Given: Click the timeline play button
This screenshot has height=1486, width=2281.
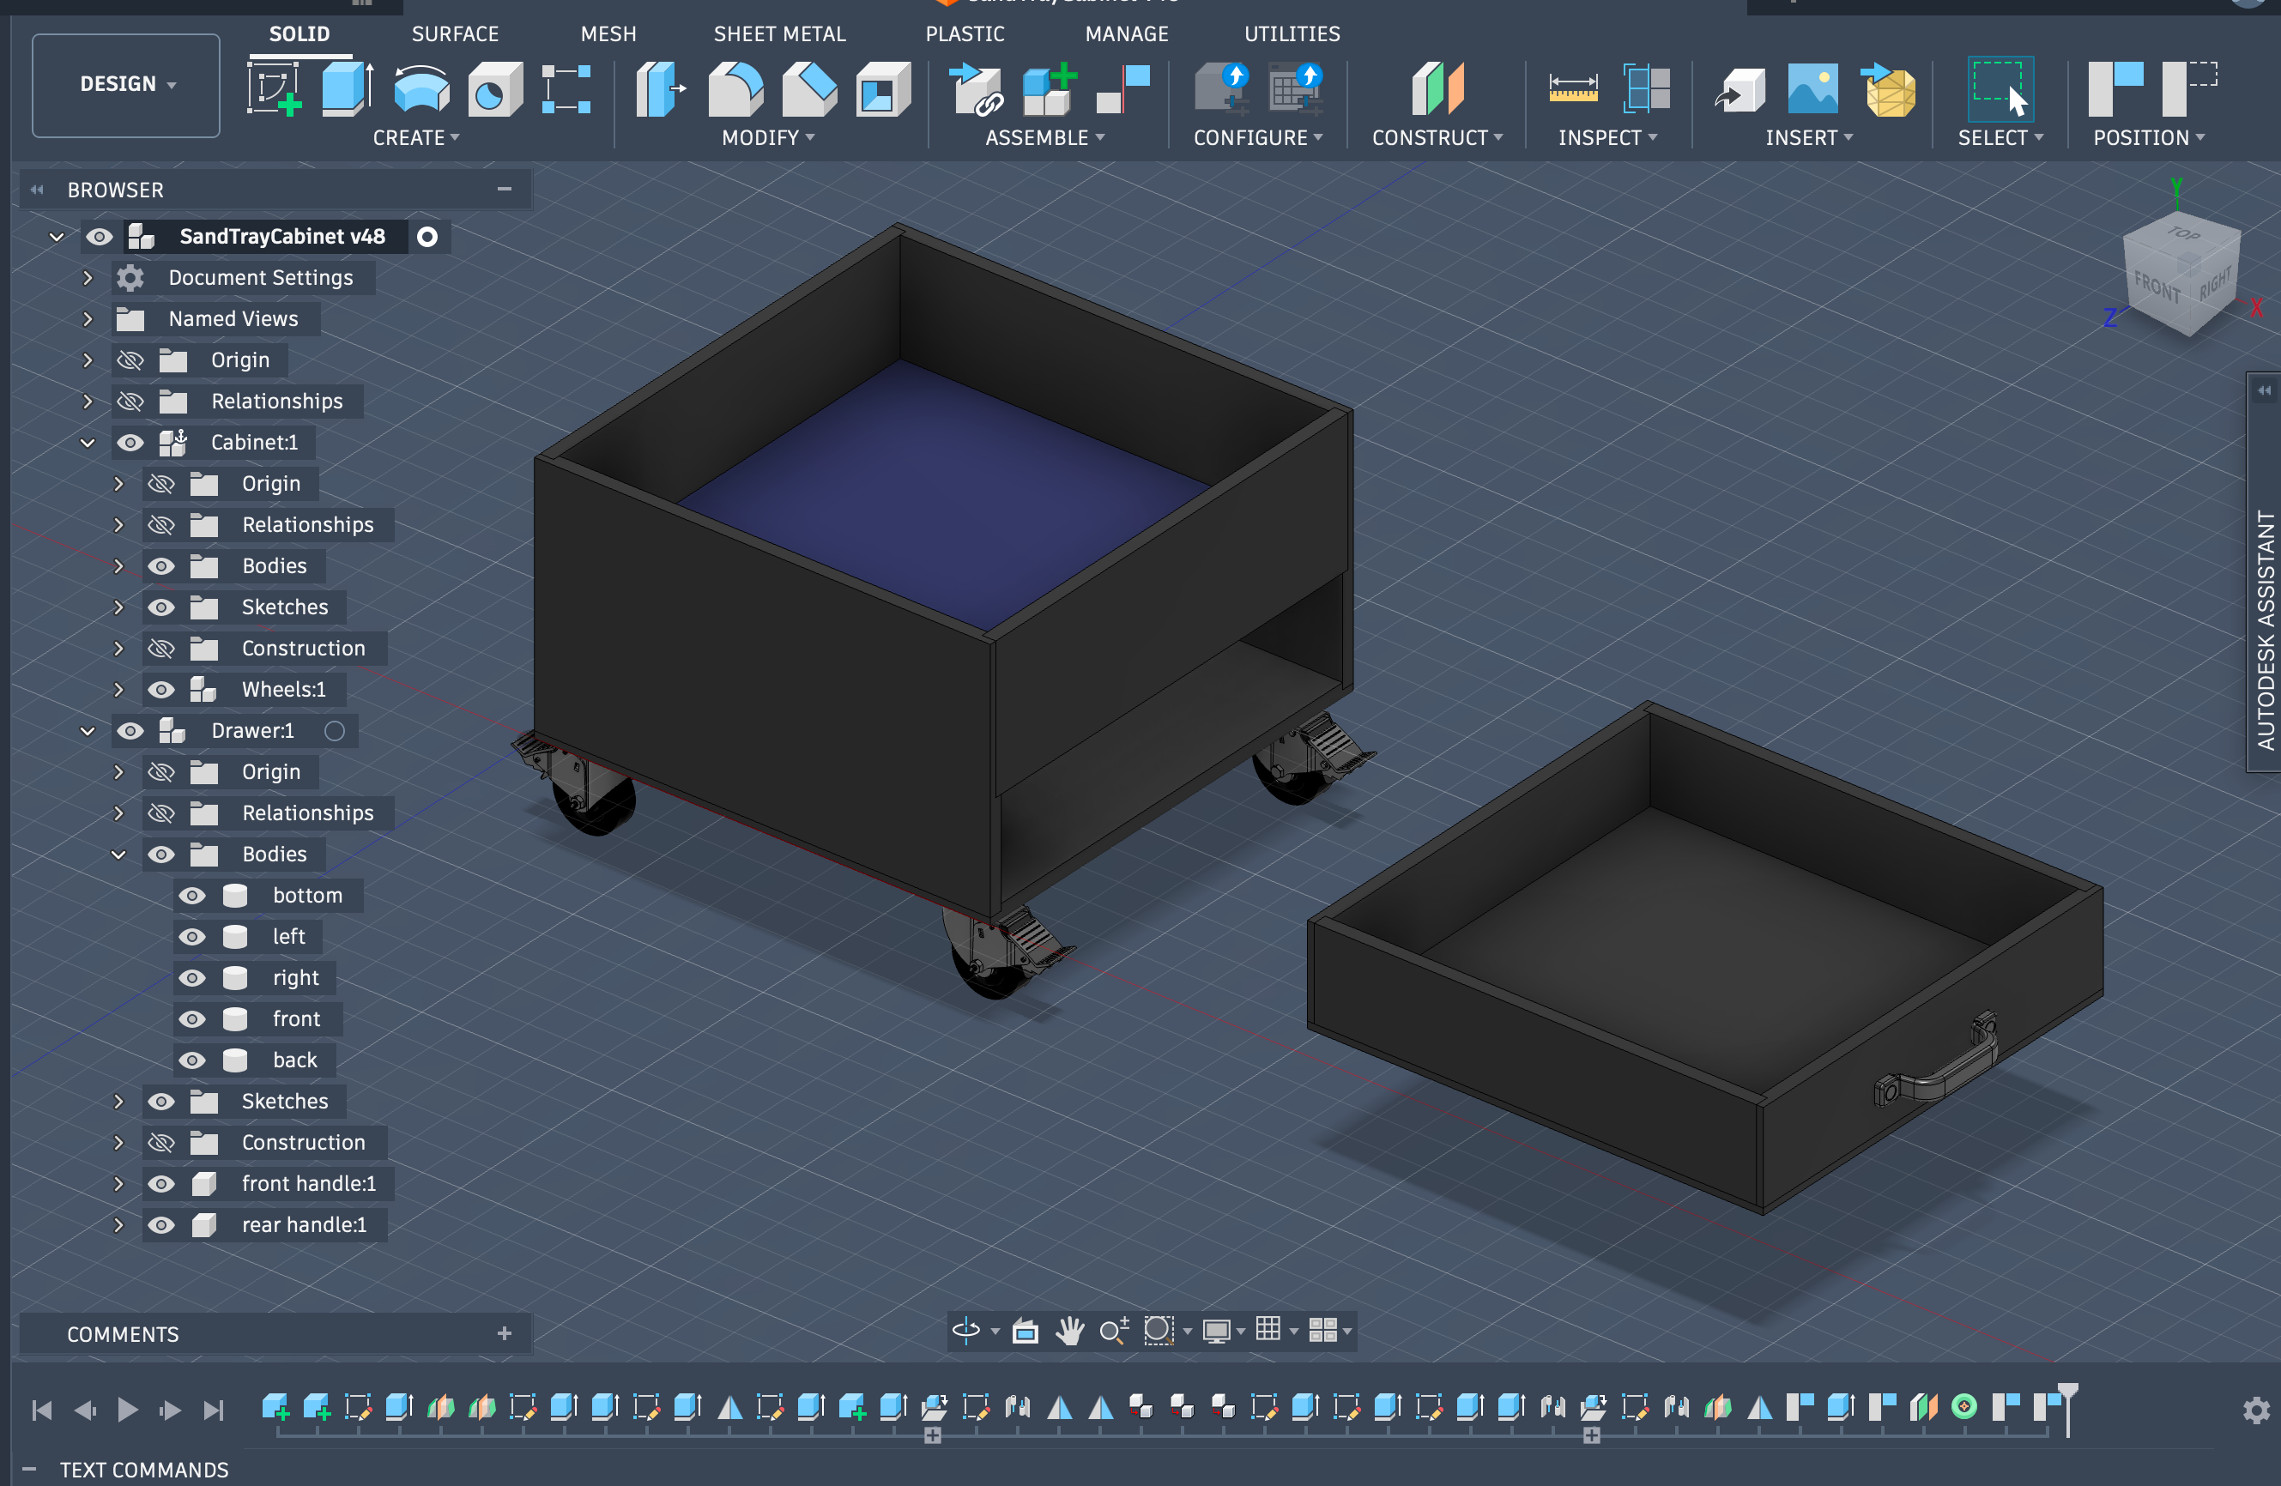Looking at the screenshot, I should (x=126, y=1410).
